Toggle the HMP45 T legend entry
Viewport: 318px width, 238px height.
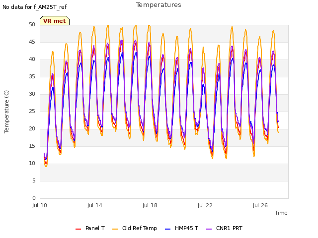[x=181, y=228]
